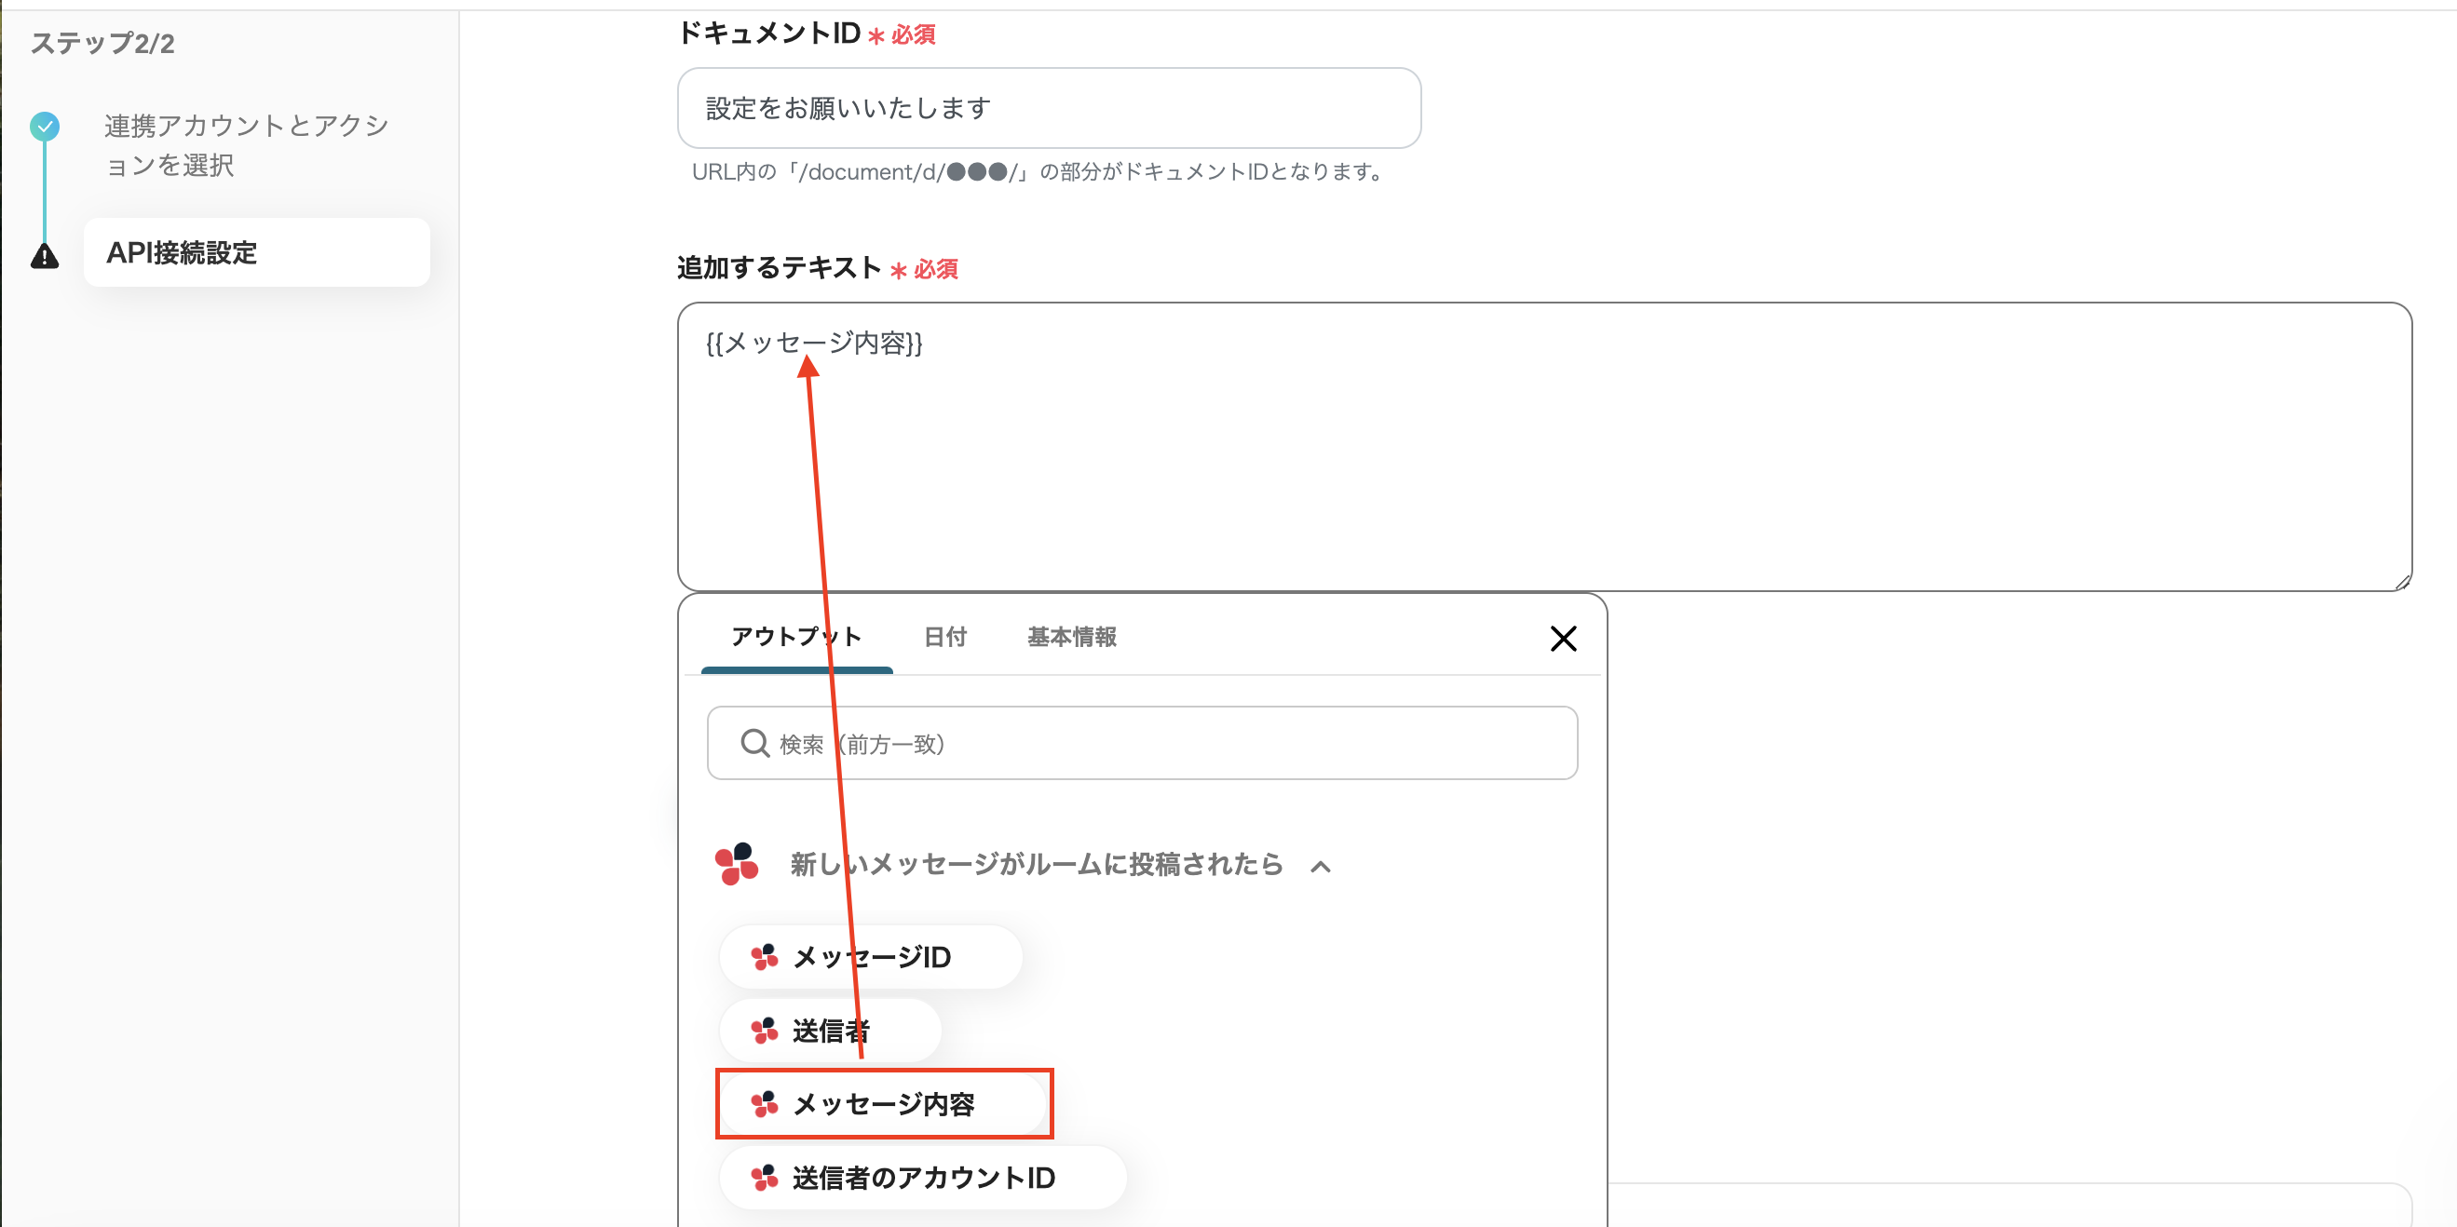This screenshot has width=2457, height=1227.
Task: Click the magnifier icon in the search bar
Action: point(755,743)
